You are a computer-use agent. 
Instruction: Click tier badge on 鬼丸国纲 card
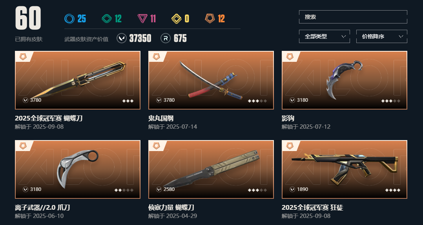157,56
